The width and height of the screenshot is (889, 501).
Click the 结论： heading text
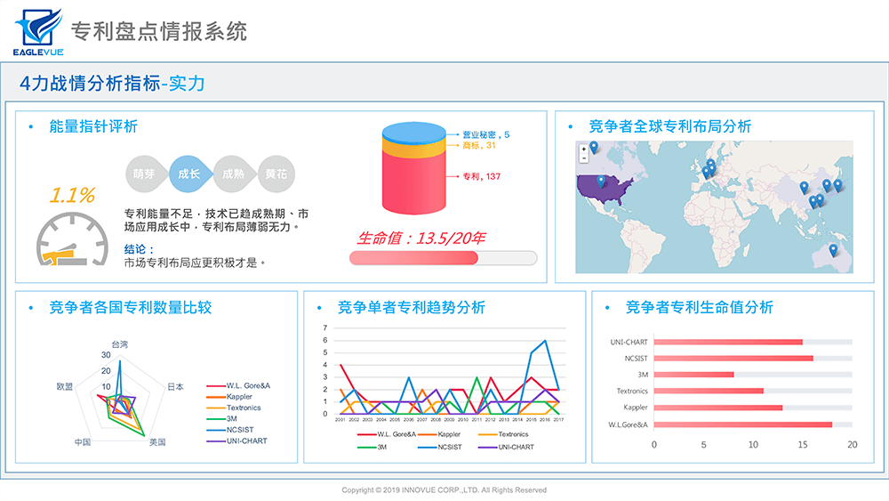click(x=139, y=249)
